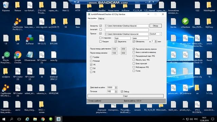Open the Объявления desktop icon
Image resolution: width=217 pixels, height=122 pixels.
click(x=30, y=56)
